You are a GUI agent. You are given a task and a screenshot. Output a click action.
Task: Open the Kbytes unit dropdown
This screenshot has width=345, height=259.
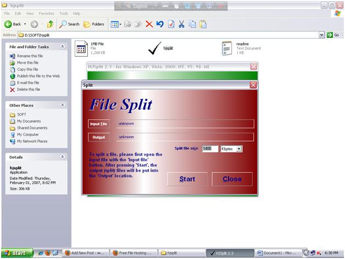[239, 149]
